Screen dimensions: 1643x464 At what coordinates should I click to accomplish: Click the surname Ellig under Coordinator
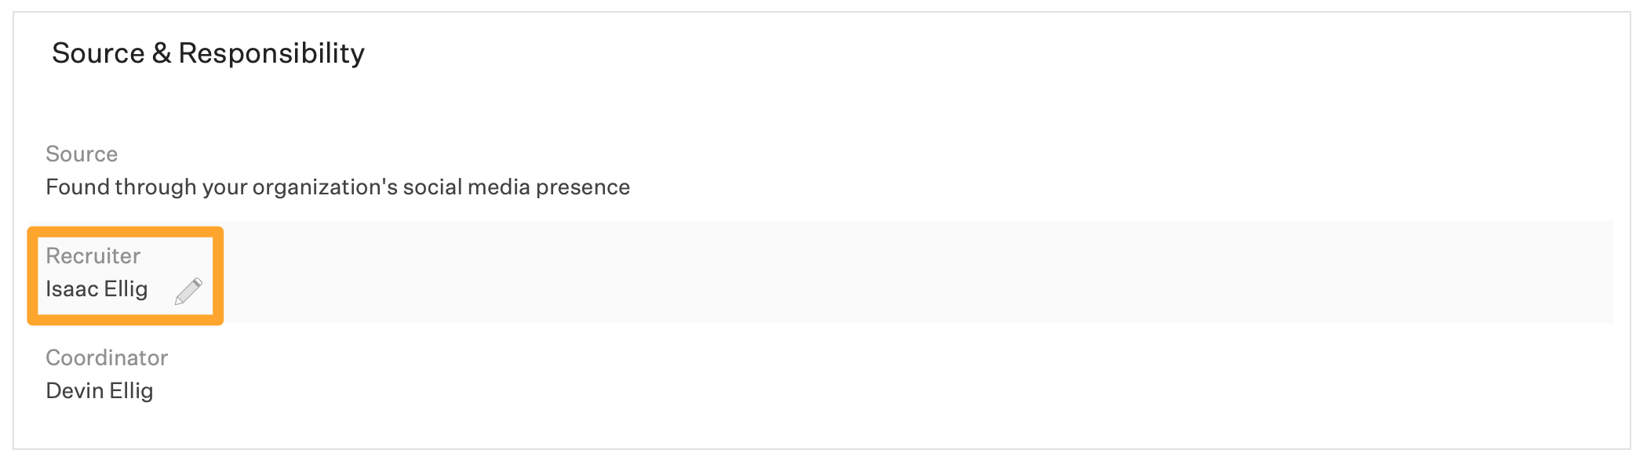[x=131, y=391]
